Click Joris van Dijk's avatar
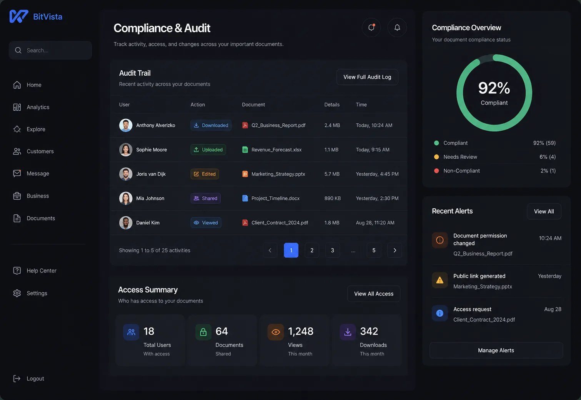 126,174
